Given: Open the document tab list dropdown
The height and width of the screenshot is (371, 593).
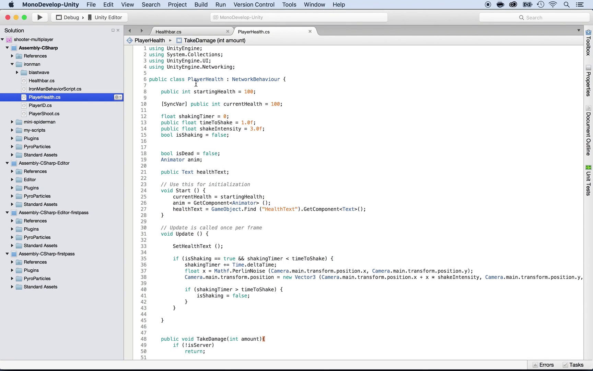Looking at the screenshot, I should (579, 31).
